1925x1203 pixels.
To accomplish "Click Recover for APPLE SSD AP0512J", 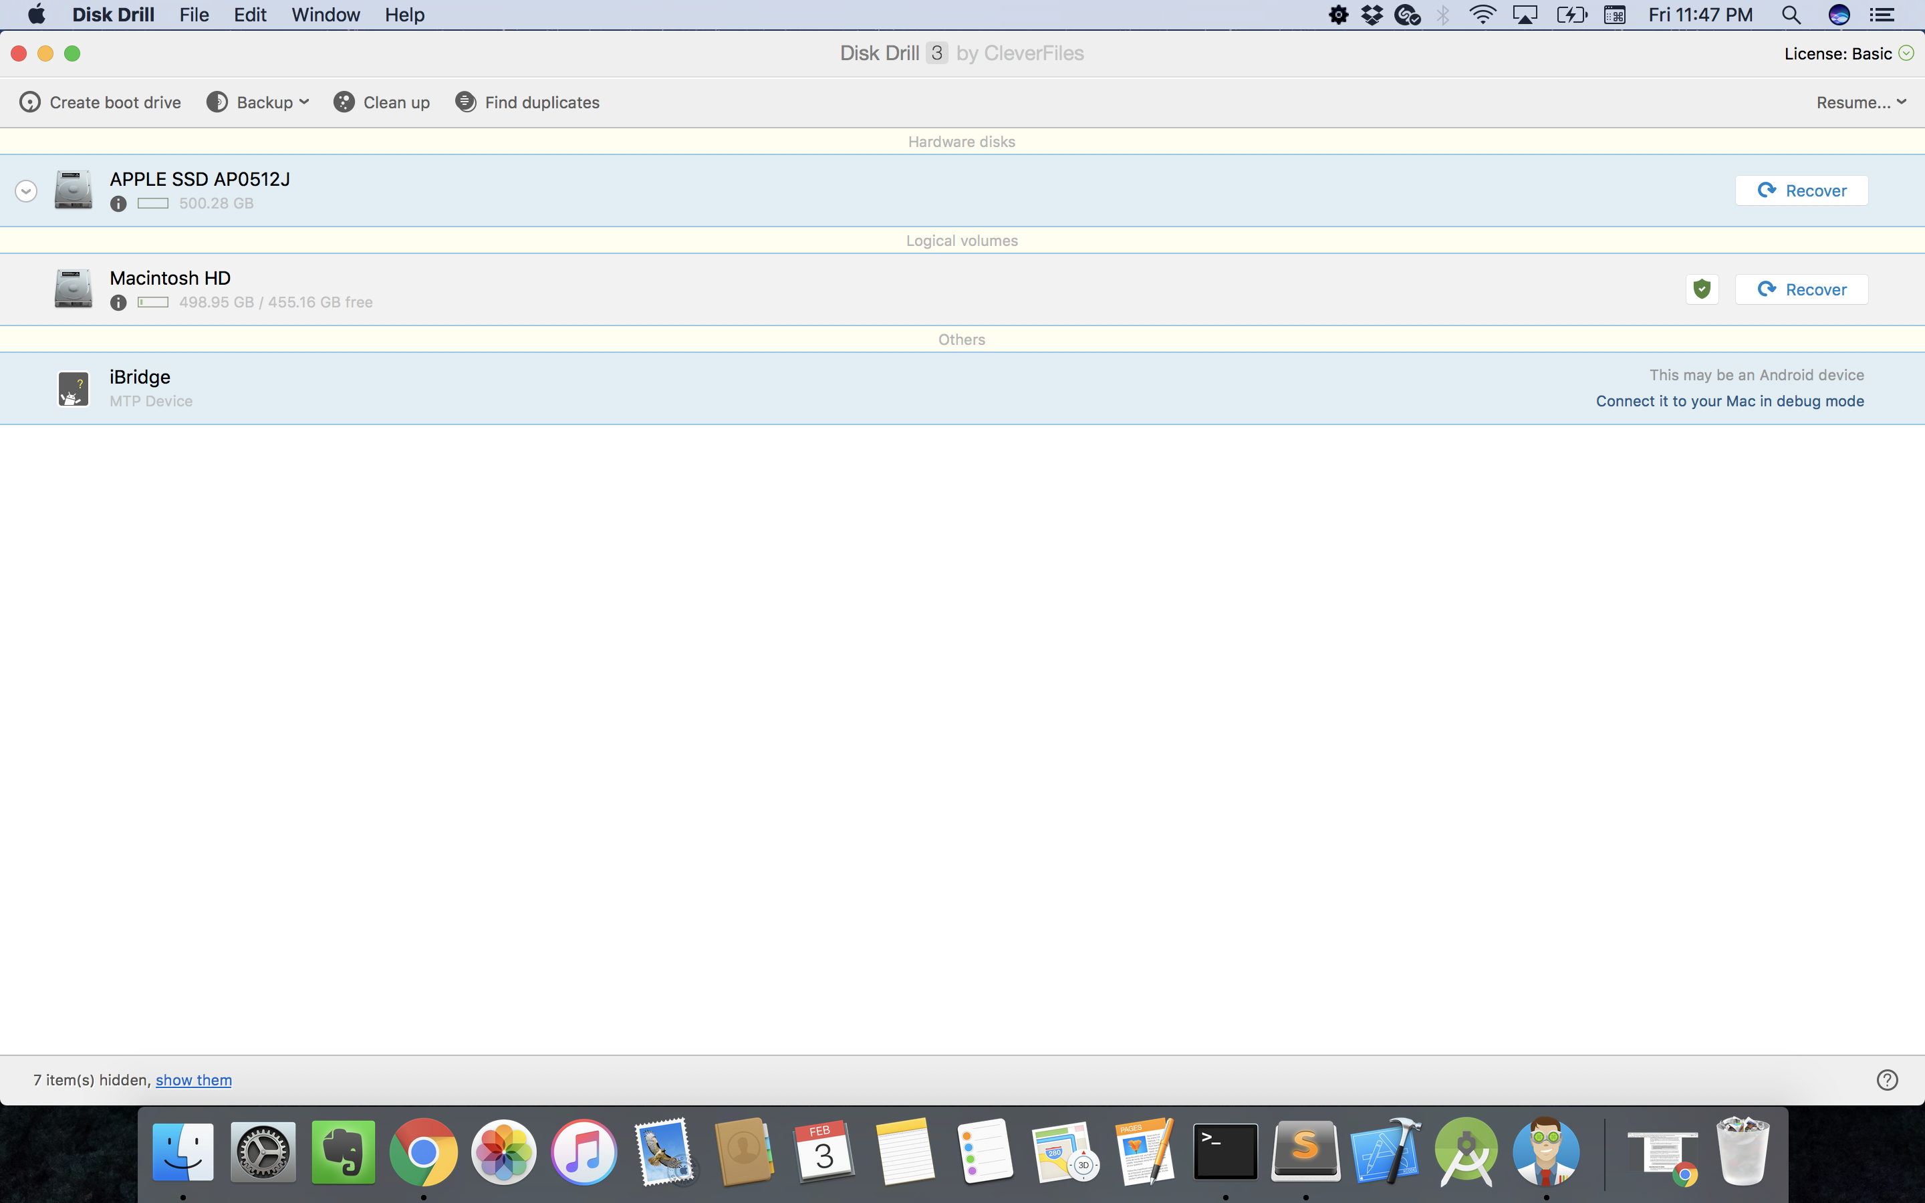I will pyautogui.click(x=1801, y=190).
